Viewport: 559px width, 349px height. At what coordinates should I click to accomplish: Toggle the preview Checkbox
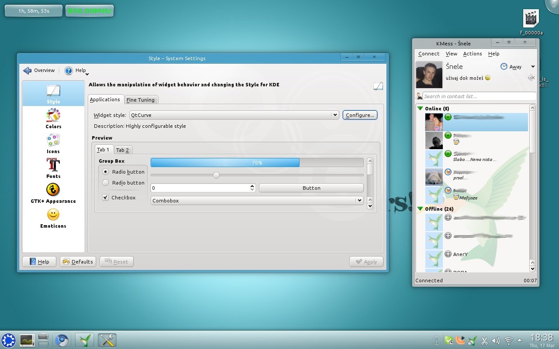click(x=105, y=198)
